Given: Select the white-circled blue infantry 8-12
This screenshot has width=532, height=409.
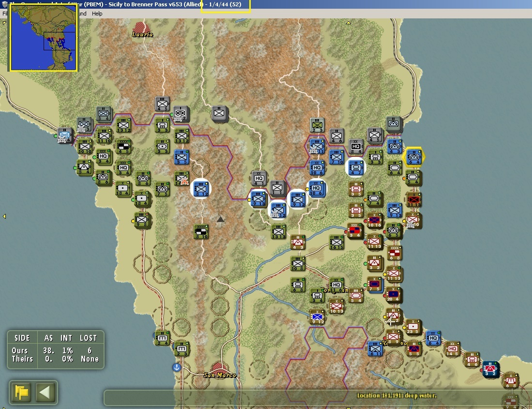Looking at the screenshot, I should (201, 189).
